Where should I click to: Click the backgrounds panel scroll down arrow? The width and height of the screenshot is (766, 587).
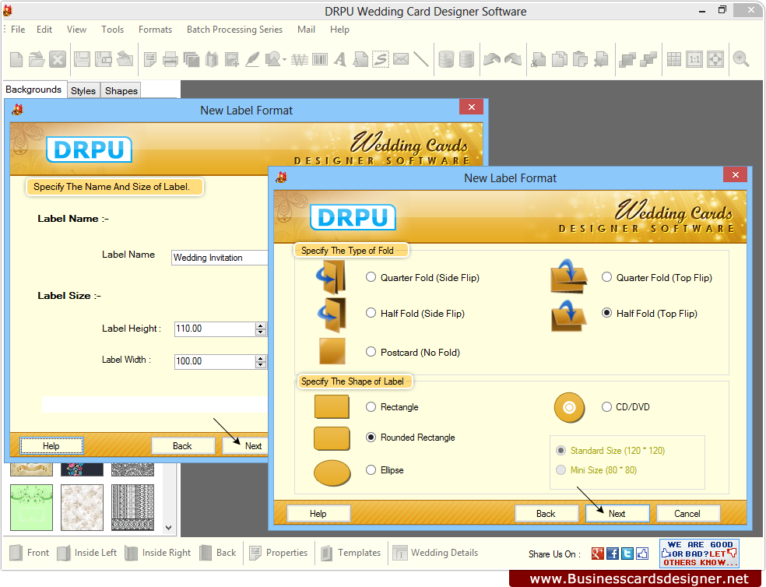[x=169, y=527]
